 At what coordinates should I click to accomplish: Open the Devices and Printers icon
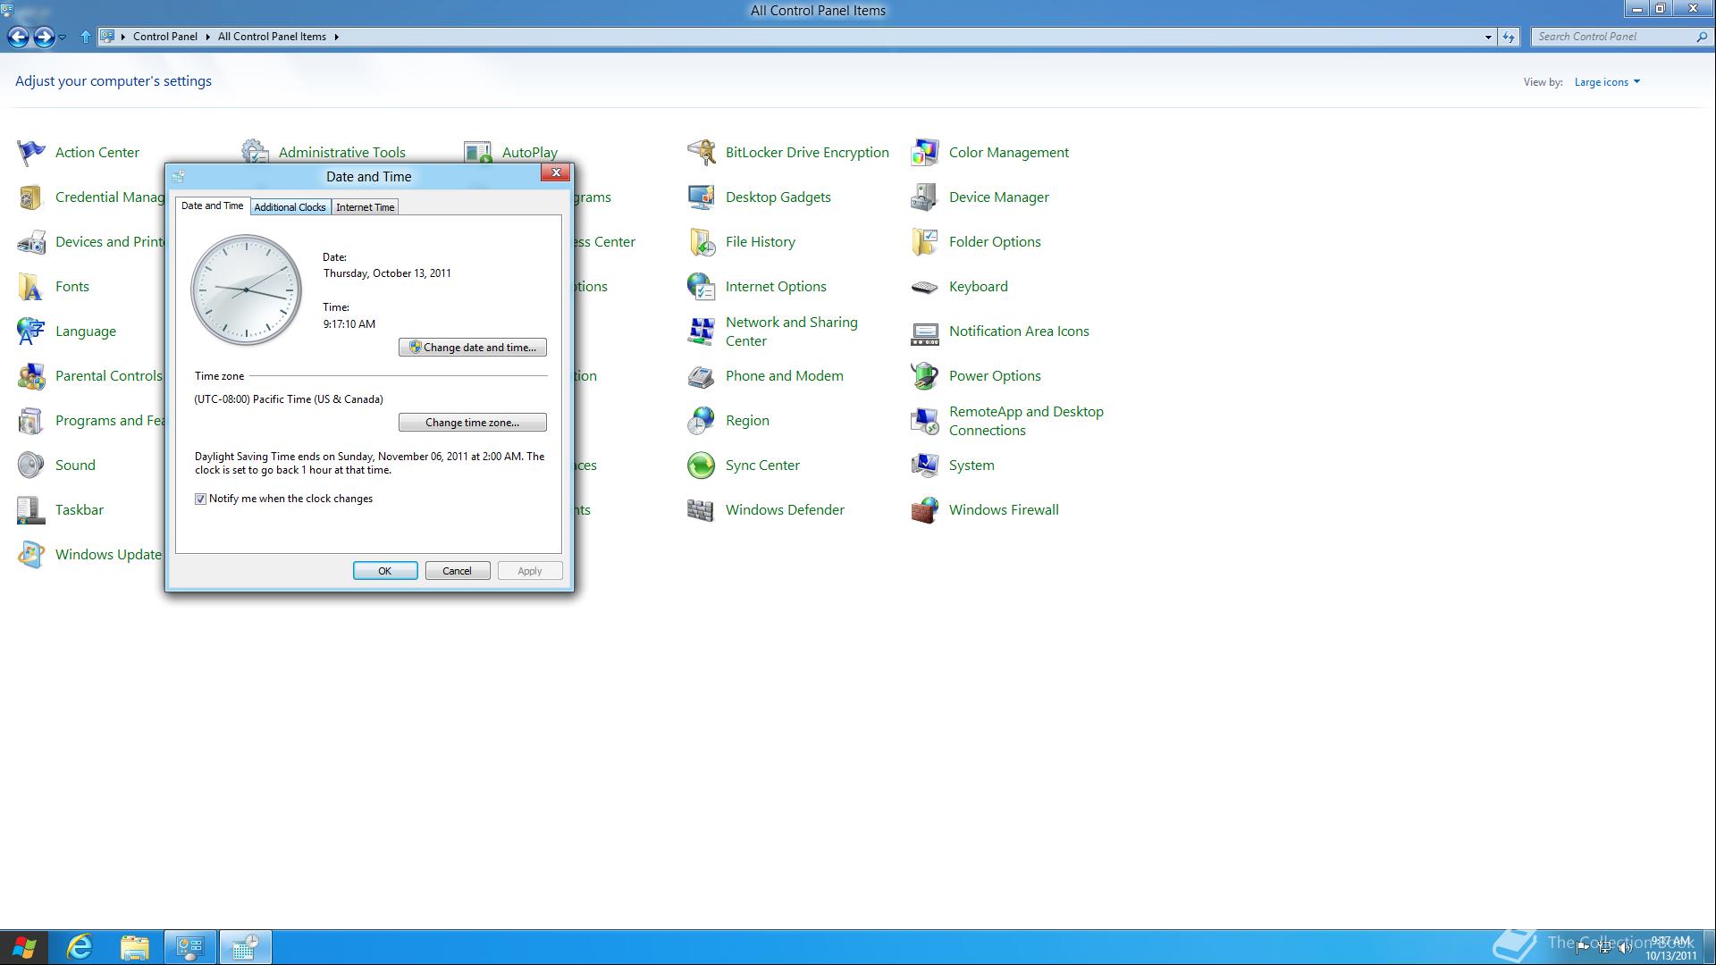[x=31, y=242]
